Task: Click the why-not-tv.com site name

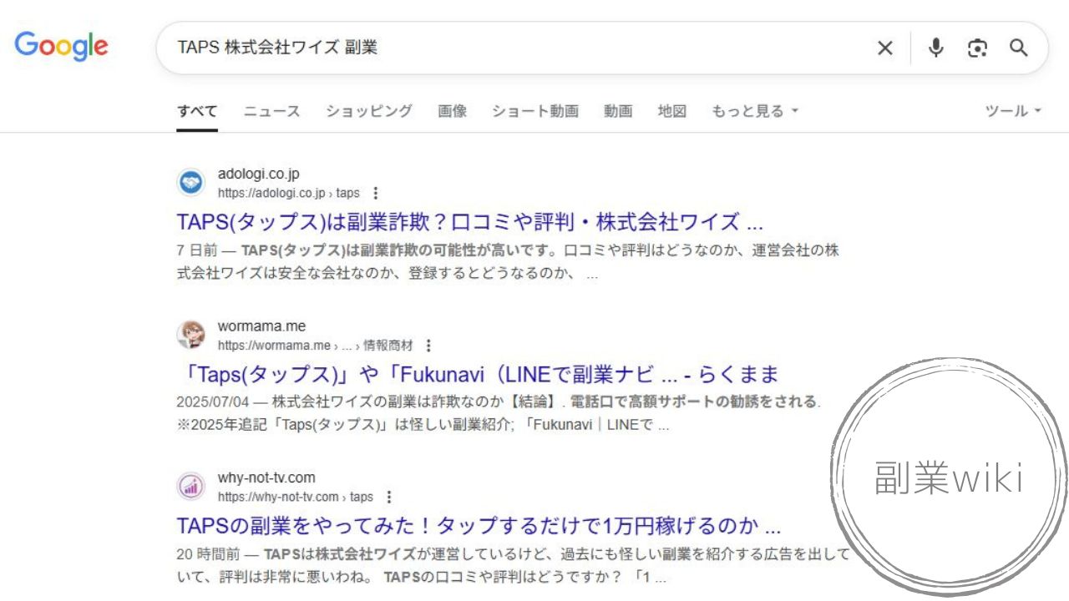Action: (266, 478)
